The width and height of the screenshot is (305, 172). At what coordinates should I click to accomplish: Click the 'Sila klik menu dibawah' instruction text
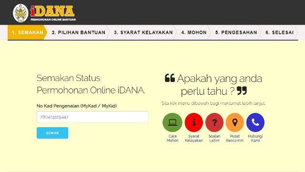(x=213, y=103)
